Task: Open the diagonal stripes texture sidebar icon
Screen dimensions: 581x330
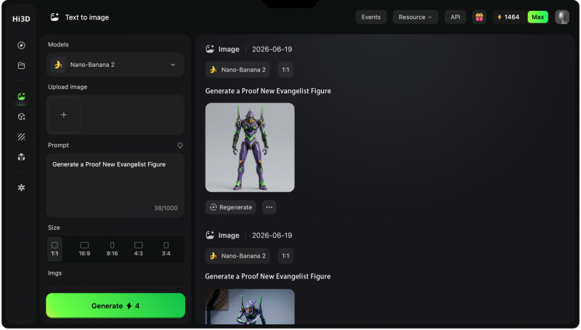Action: (x=22, y=137)
